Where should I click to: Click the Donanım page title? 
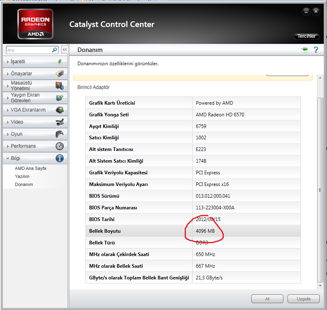90,50
